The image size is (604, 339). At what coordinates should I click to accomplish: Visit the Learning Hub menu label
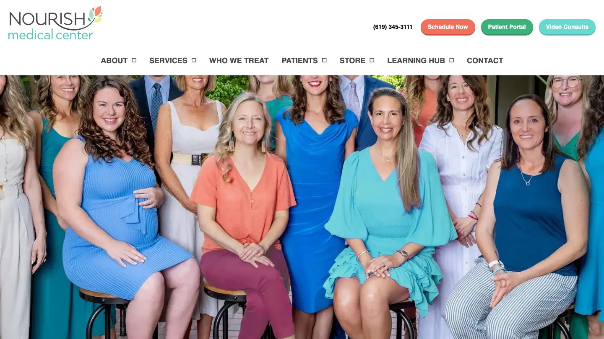pos(416,61)
